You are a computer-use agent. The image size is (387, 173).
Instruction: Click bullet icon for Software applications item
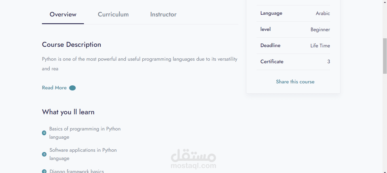click(44, 154)
